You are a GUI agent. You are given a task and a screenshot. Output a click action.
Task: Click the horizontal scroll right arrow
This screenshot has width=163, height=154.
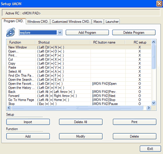coord(149,108)
